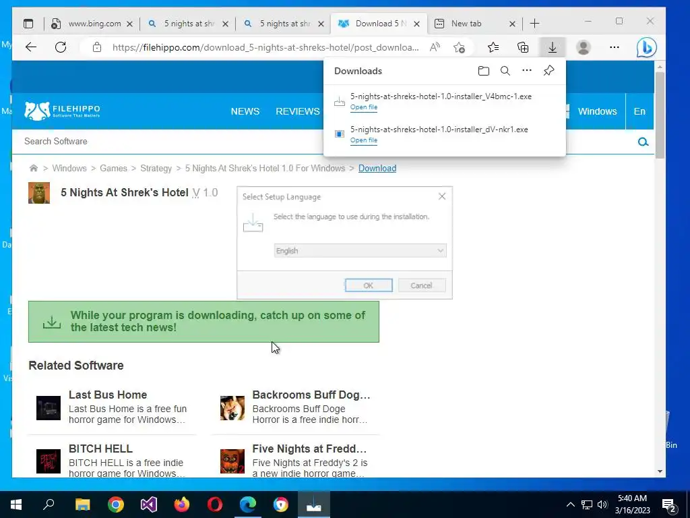Go to FileHippo home breadcrumb icon
This screenshot has height=518, width=690.
pos(34,168)
